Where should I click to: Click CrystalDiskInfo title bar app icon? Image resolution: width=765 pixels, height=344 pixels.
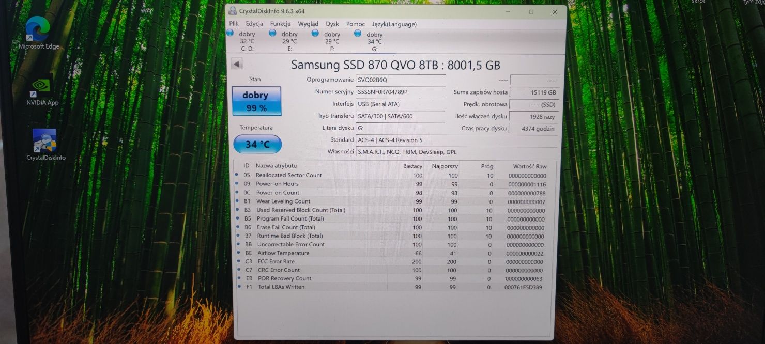click(x=233, y=11)
